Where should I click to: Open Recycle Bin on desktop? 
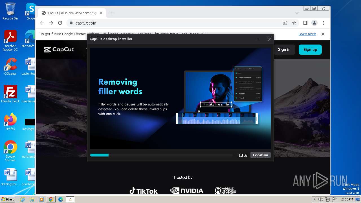(10, 11)
